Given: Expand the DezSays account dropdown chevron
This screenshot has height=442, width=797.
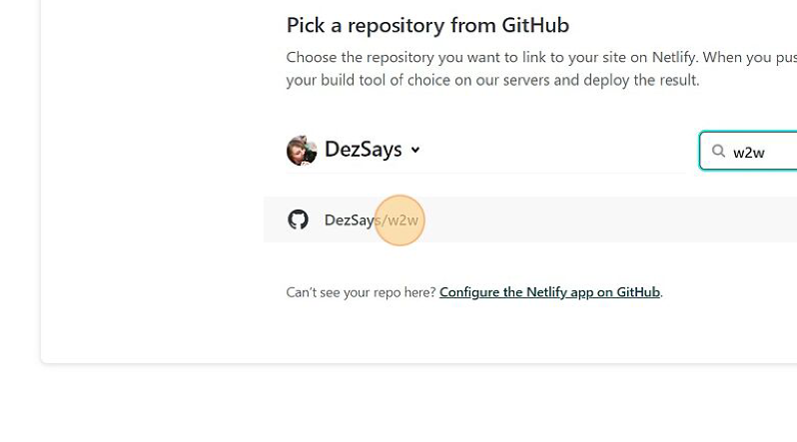Looking at the screenshot, I should 415,150.
